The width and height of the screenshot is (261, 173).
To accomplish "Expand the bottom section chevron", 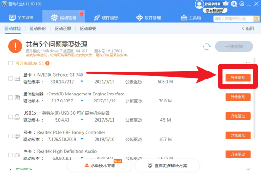I will (x=248, y=169).
